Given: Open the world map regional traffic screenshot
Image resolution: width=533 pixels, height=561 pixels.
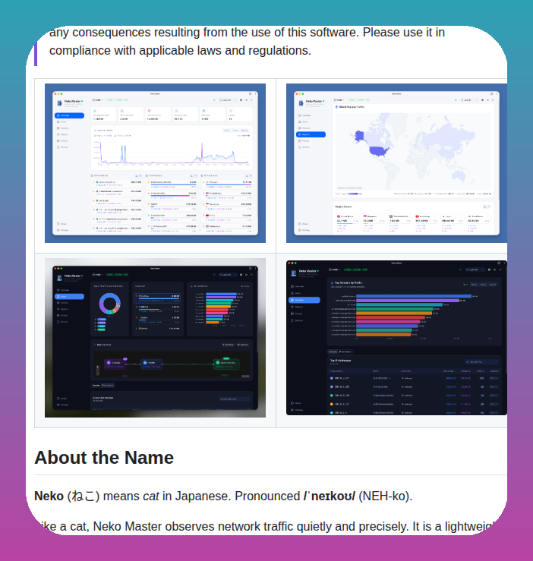Looking at the screenshot, I should (396, 163).
